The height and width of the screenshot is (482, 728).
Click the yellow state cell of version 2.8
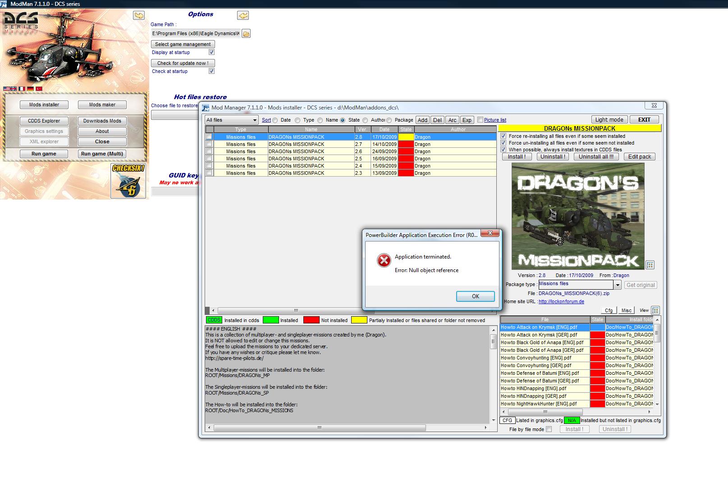[x=406, y=137]
